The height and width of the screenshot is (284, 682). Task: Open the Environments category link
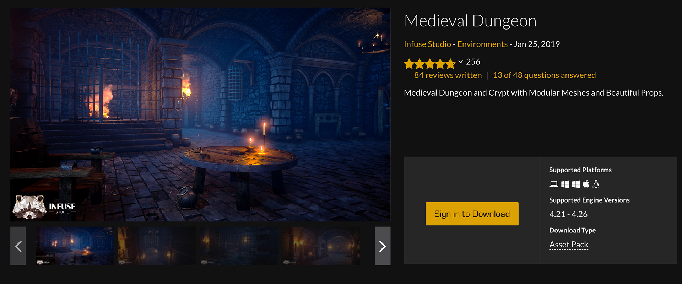482,44
